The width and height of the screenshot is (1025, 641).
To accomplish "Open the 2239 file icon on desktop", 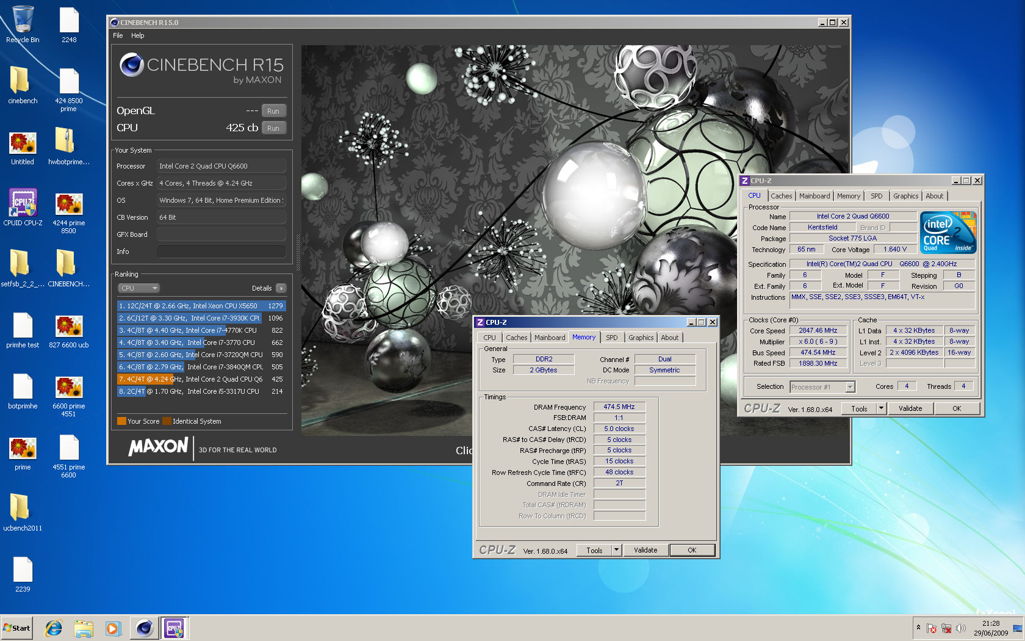I will [23, 574].
